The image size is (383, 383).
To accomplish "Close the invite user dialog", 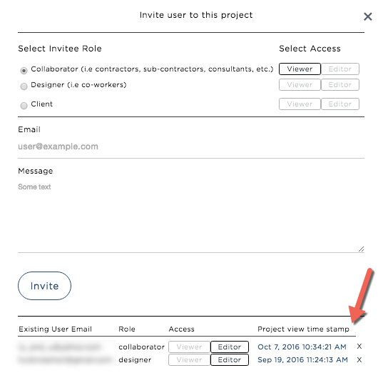I will pos(367,16).
